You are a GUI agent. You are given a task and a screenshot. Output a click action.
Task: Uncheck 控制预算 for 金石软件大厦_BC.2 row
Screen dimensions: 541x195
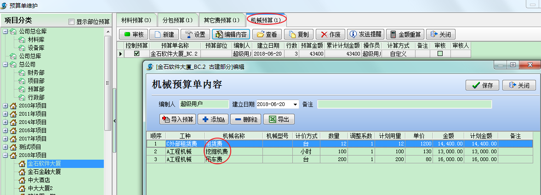[137, 53]
